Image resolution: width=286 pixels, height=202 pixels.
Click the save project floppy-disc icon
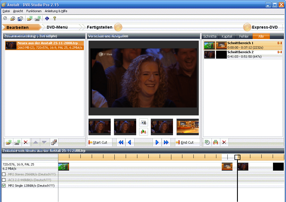[20, 18]
